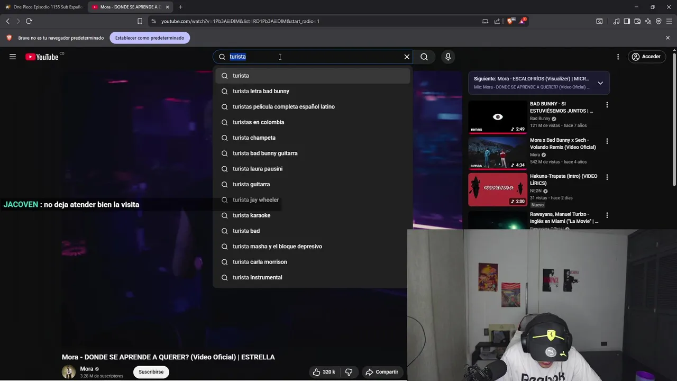Click the Compartir share button
The image size is (677, 381).
(382, 372)
